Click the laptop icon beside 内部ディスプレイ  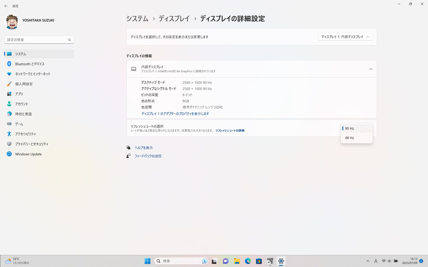134,69
